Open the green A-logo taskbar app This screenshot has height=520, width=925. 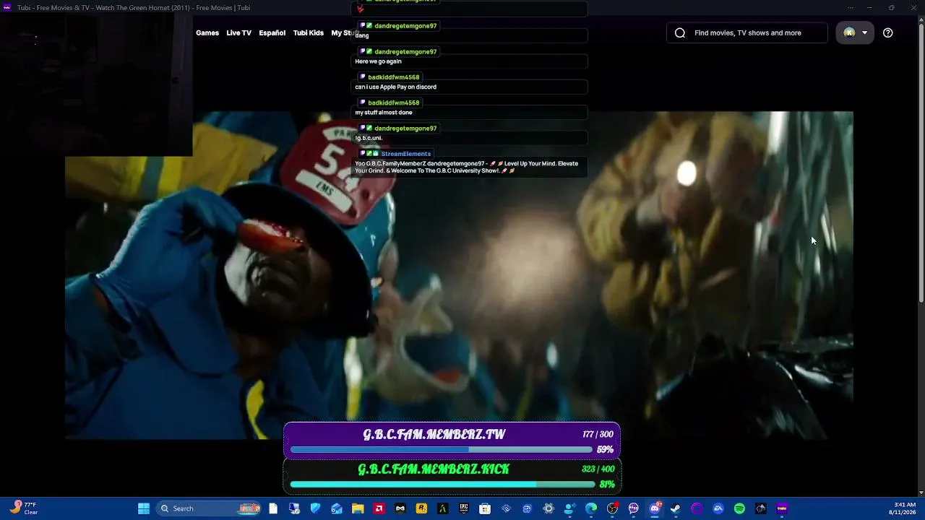pos(442,508)
